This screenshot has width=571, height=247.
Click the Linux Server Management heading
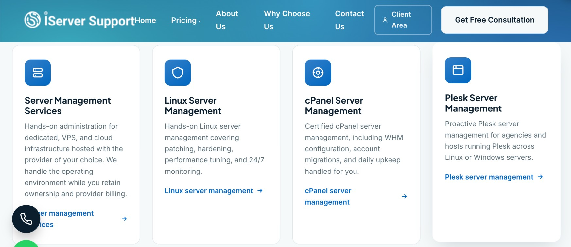pos(193,106)
